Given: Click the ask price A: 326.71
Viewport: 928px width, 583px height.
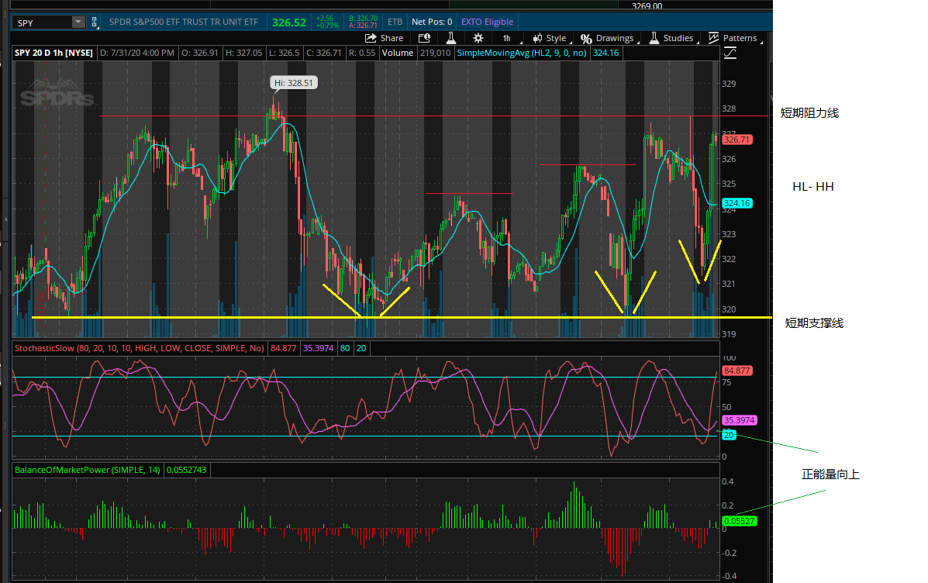Looking at the screenshot, I should coord(363,26).
